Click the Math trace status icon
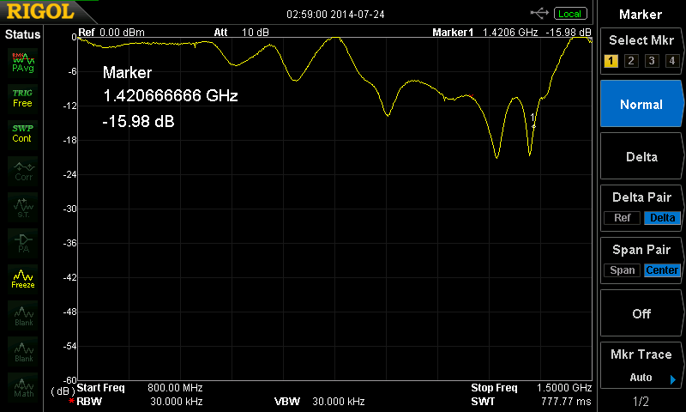The height and width of the screenshot is (412, 686). (x=23, y=387)
